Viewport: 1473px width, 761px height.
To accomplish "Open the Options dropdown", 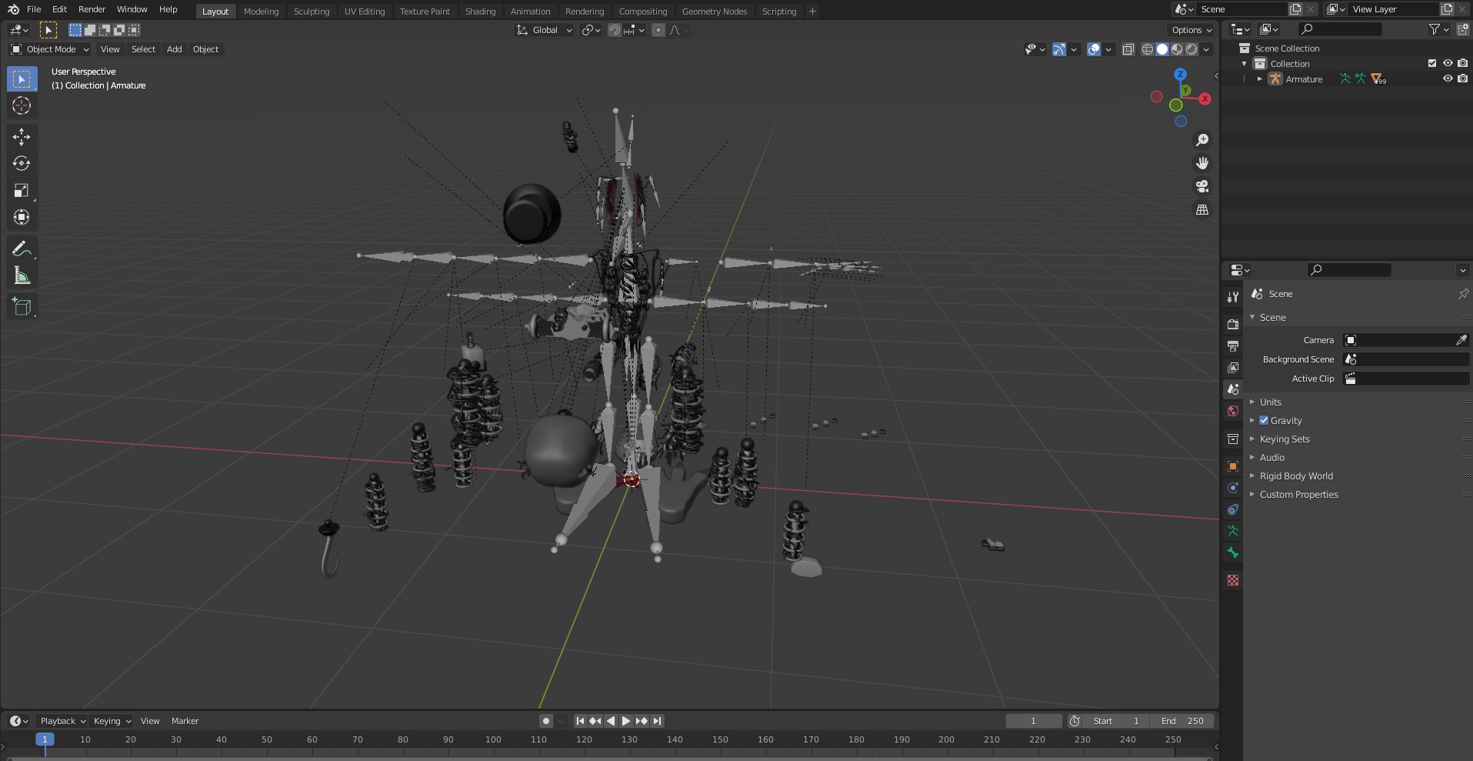I will point(1191,30).
